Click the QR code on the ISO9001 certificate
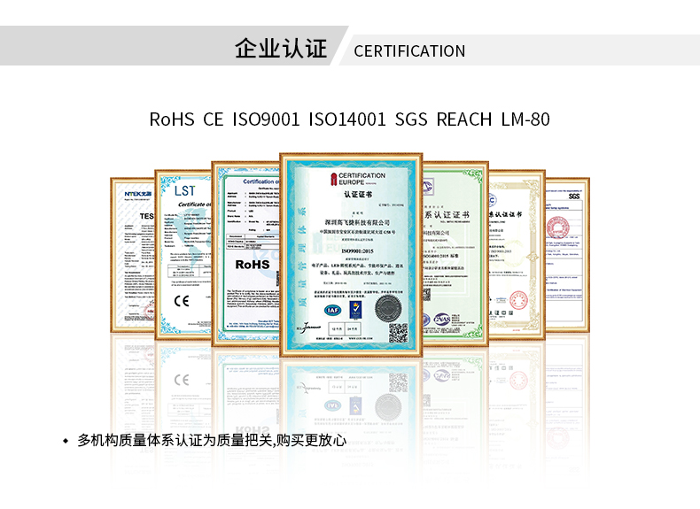The width and height of the screenshot is (700, 509). click(x=398, y=333)
